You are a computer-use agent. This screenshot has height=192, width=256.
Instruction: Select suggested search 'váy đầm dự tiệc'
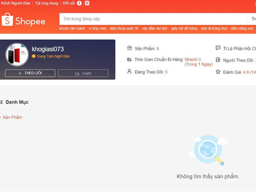tap(154, 28)
